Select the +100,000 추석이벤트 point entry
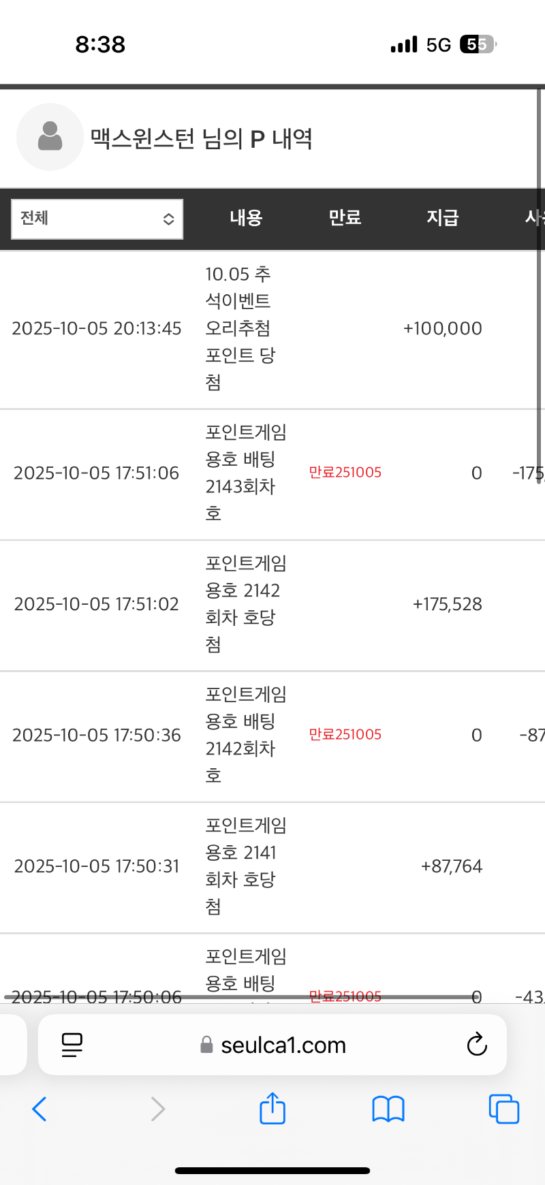Image resolution: width=545 pixels, height=1185 pixels. click(x=442, y=328)
